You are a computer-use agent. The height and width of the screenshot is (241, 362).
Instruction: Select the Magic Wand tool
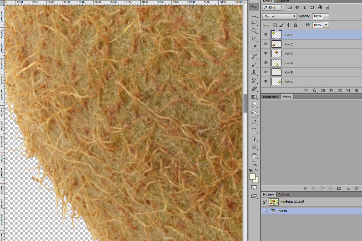point(254,31)
